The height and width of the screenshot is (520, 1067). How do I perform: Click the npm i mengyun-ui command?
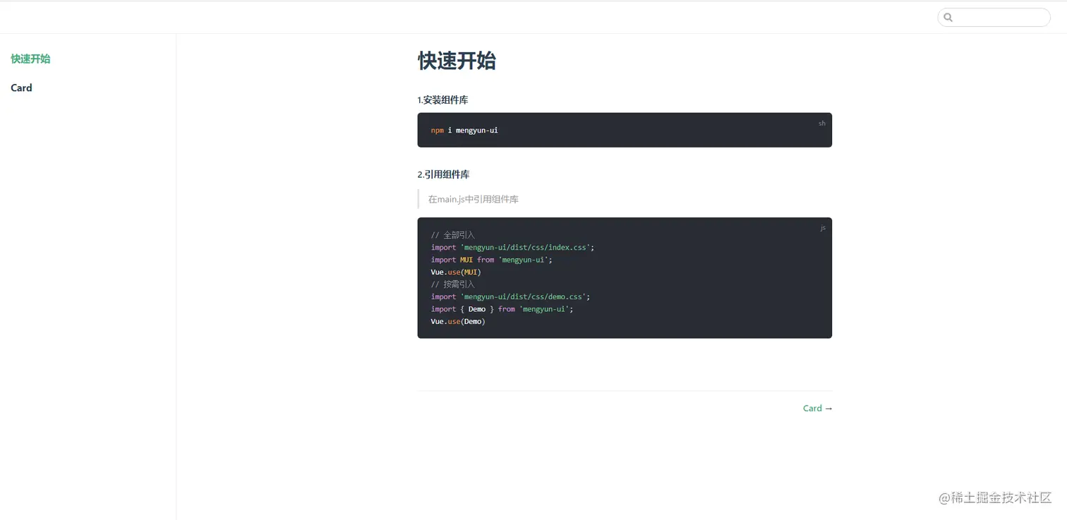pos(464,131)
